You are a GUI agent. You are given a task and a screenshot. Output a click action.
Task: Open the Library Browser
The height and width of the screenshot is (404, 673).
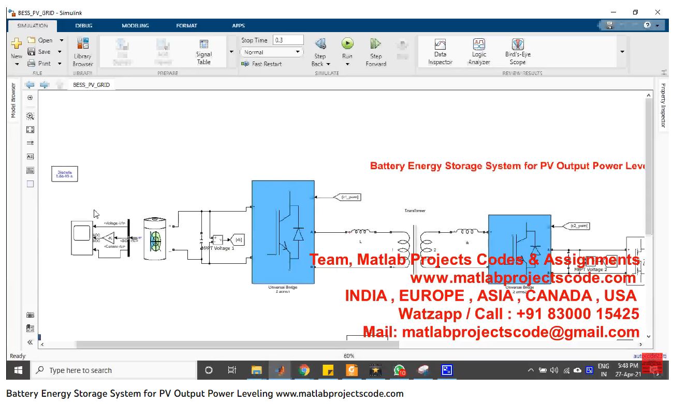83,52
